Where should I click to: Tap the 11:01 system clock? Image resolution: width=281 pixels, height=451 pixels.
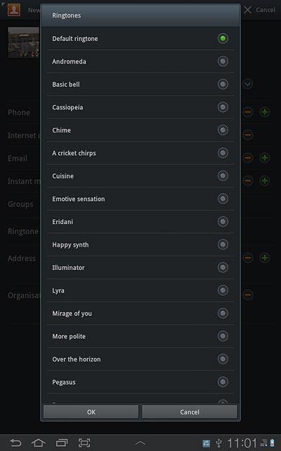242,443
